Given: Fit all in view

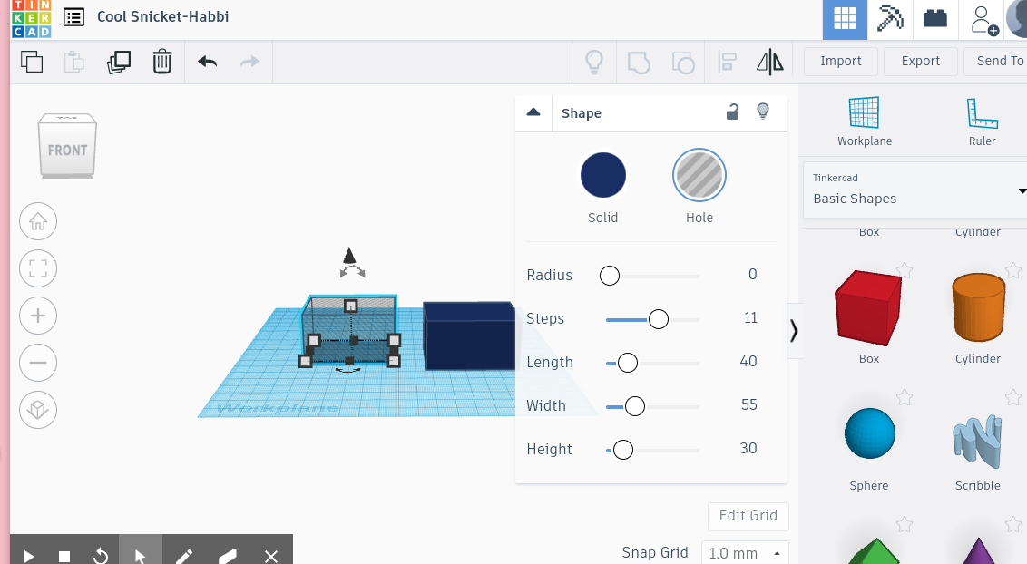Looking at the screenshot, I should click(38, 268).
